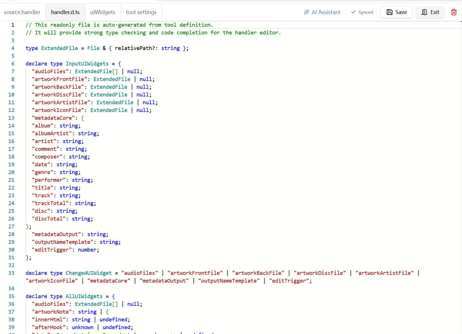The height and width of the screenshot is (334, 462).
Task: Click the Synced checkmark icon
Action: 353,12
